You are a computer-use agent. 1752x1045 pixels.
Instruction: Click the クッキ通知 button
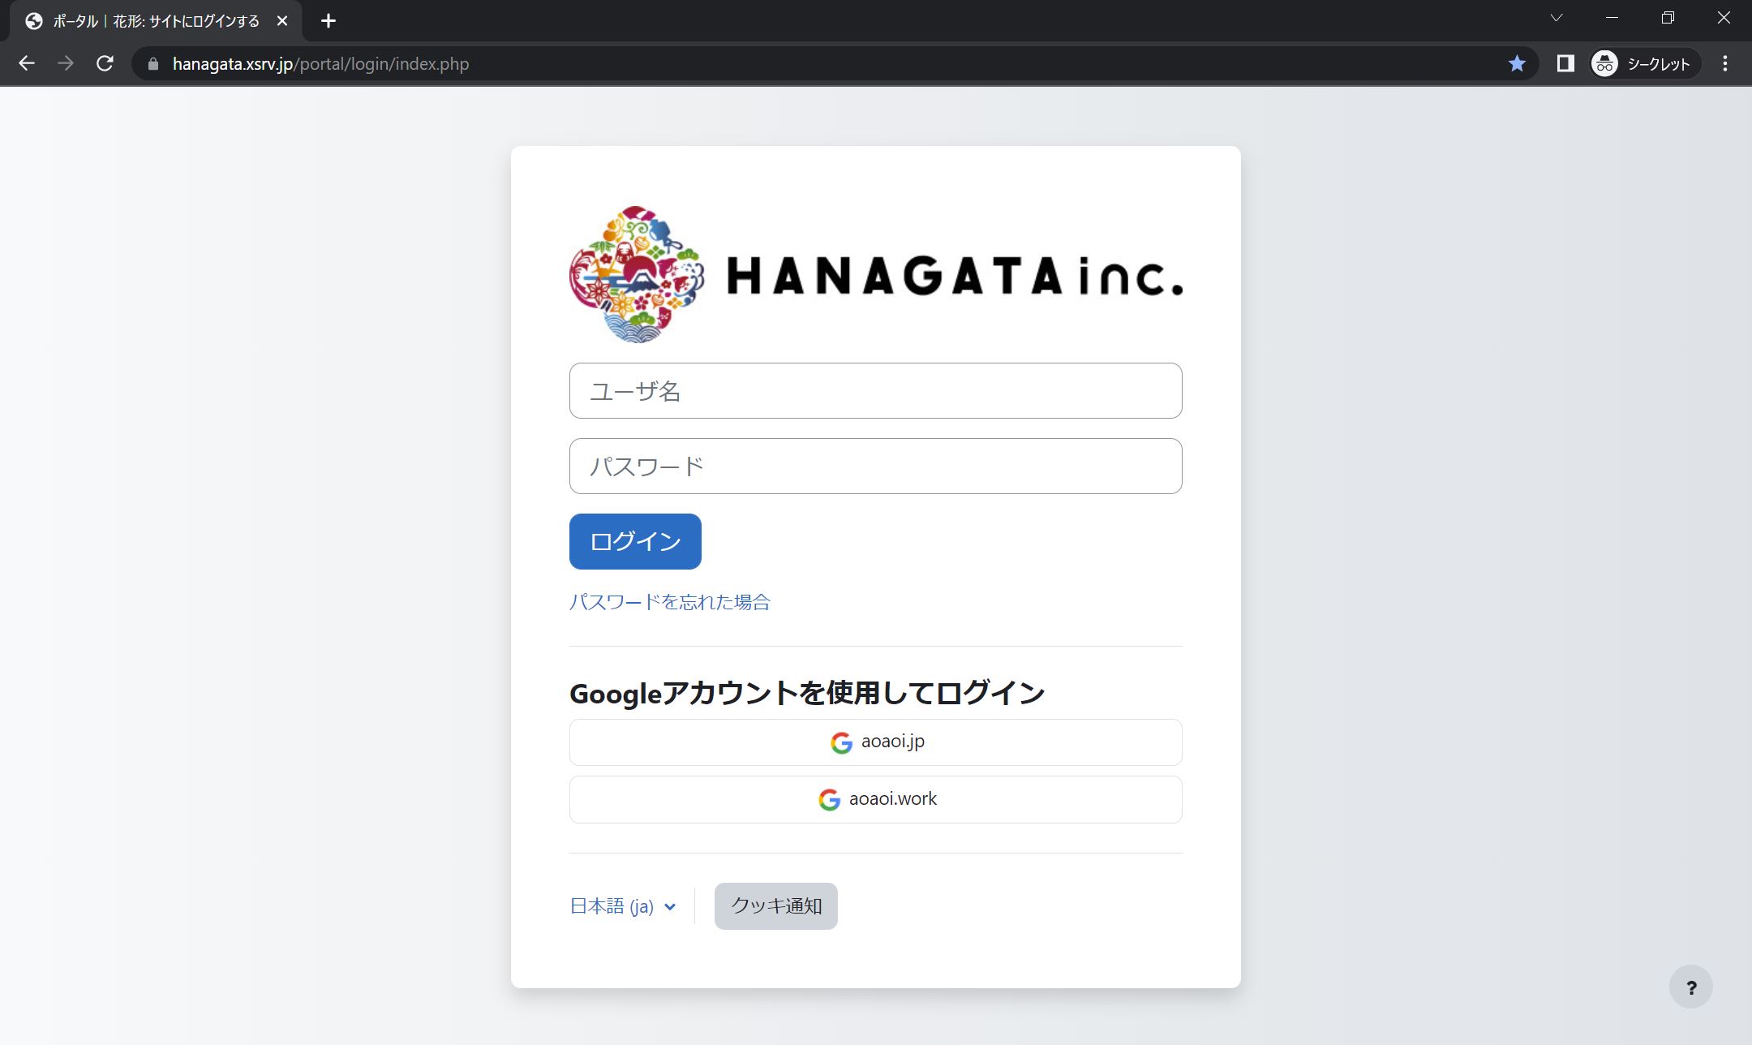[x=775, y=905]
